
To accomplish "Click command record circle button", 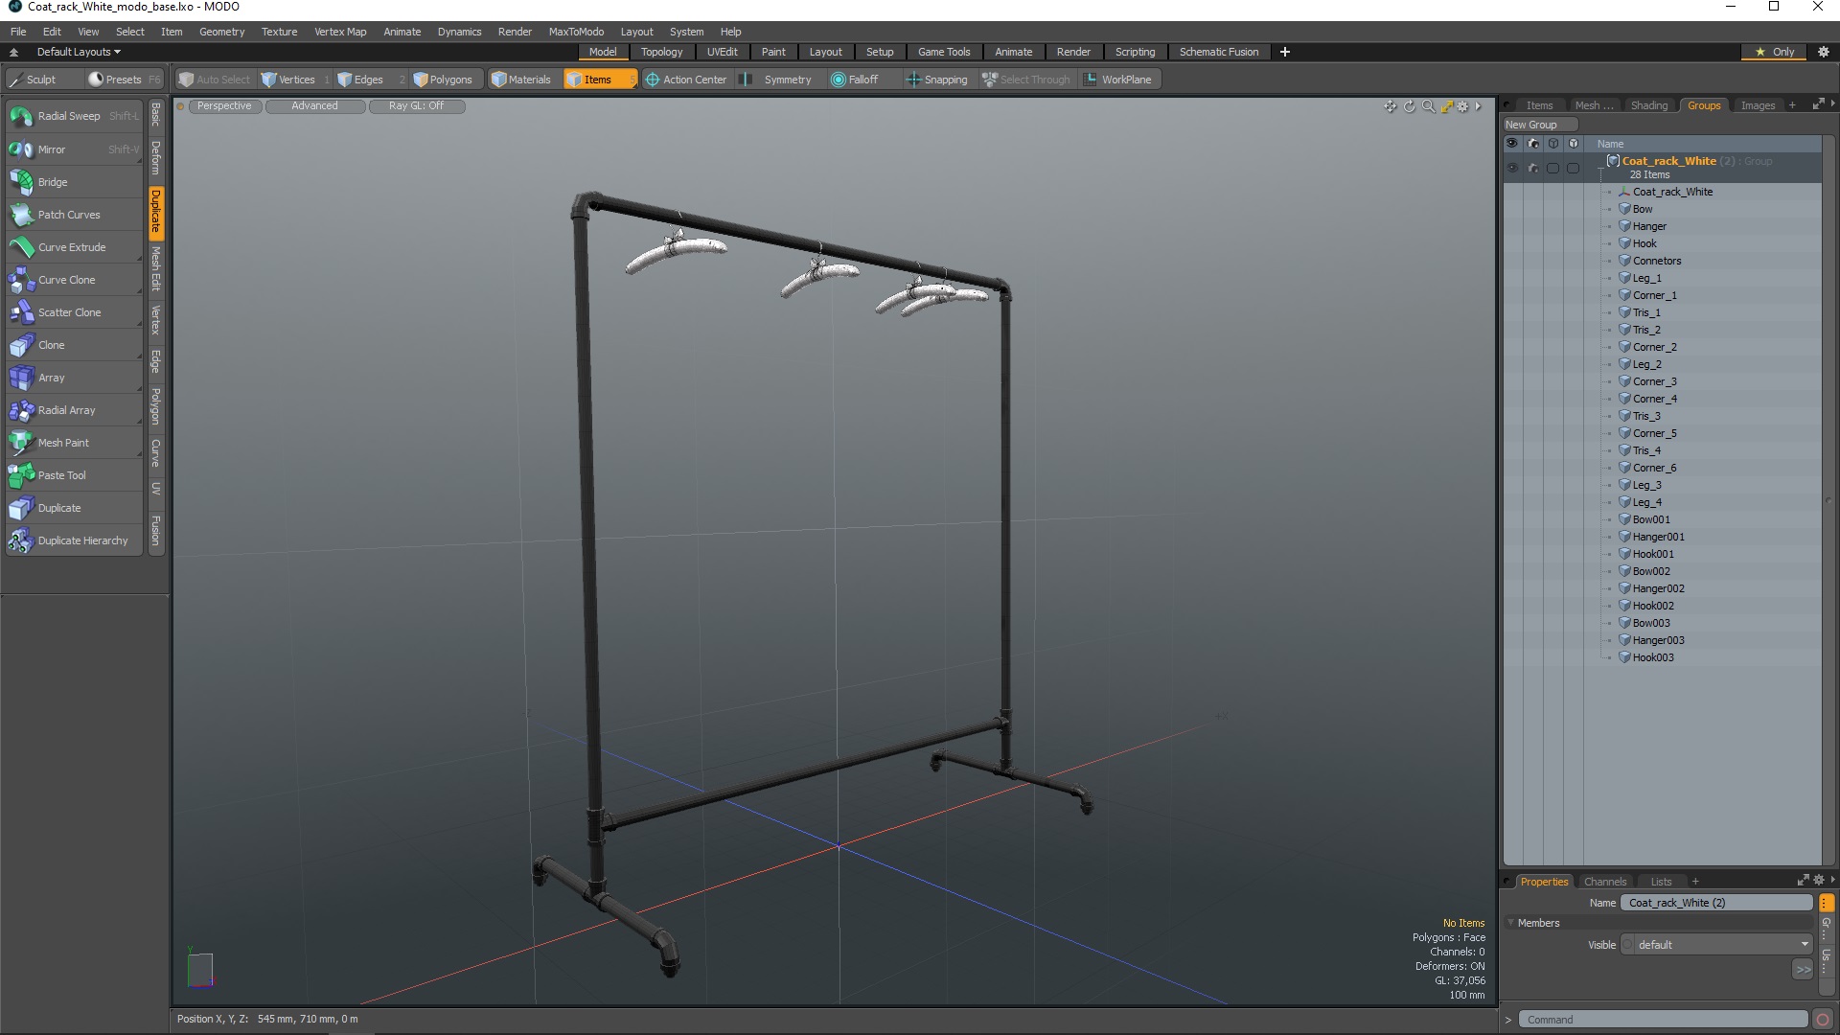I will [1823, 1020].
